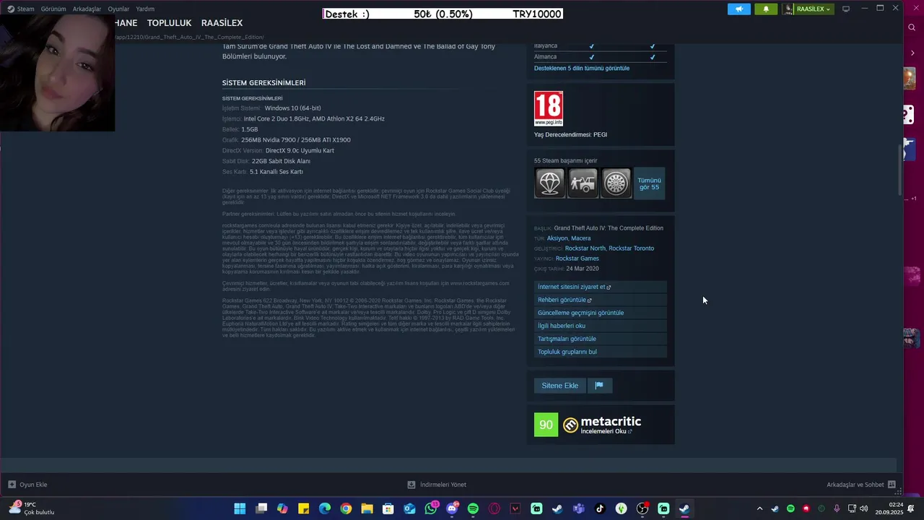Click the release date 24 Mar 2020
Screen dimensions: 924x520
[x=583, y=269]
